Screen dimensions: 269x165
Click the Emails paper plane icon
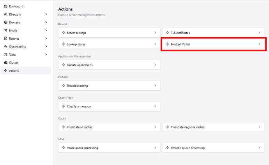click(6, 30)
